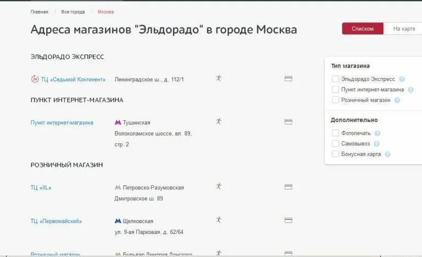
Task: Tick the Пункт интернет-магазина filter checkbox
Action: (335, 90)
